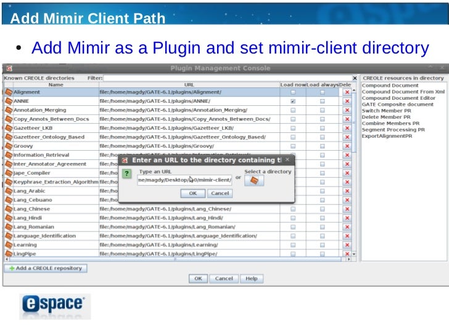Sort by the URL column header

(x=189, y=85)
